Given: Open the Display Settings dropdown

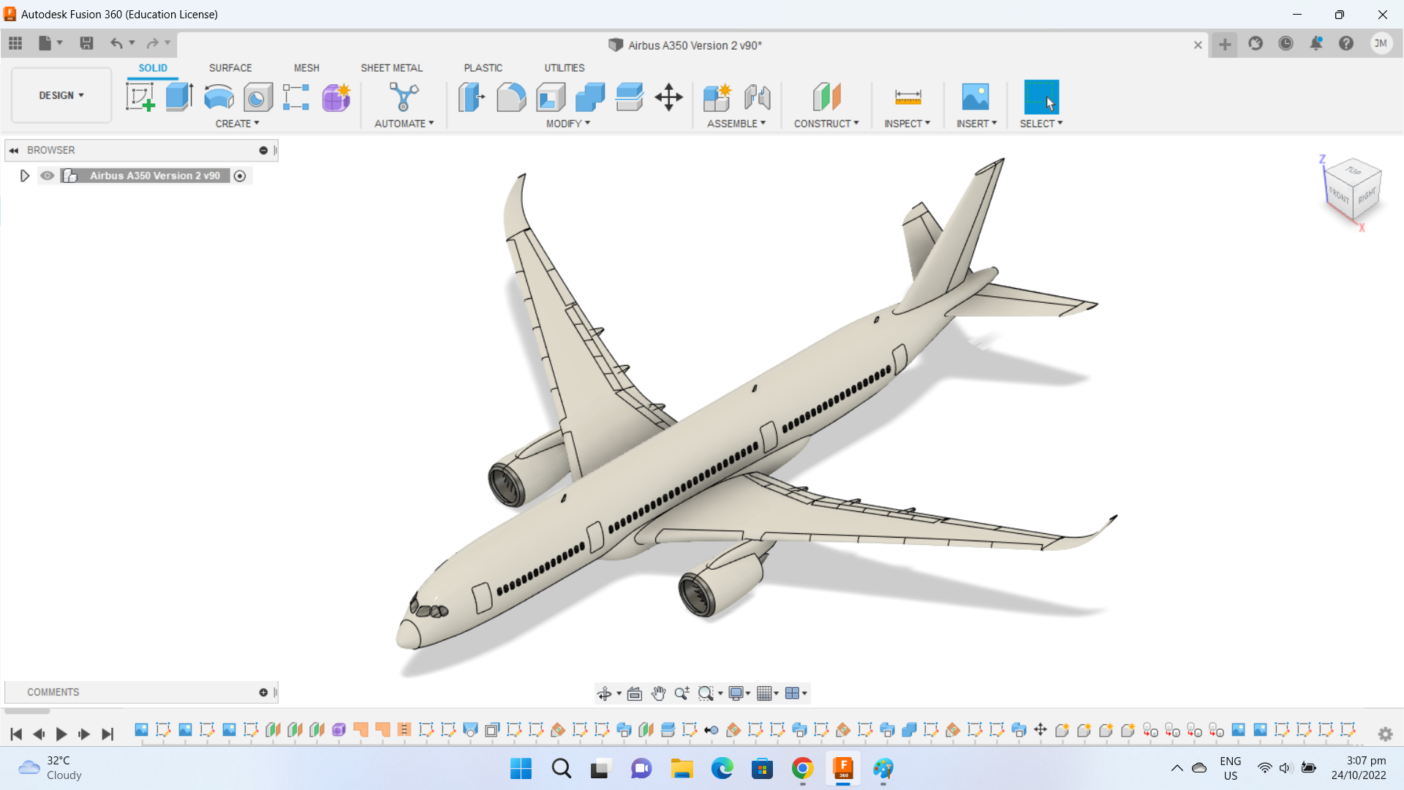Looking at the screenshot, I should pos(739,693).
